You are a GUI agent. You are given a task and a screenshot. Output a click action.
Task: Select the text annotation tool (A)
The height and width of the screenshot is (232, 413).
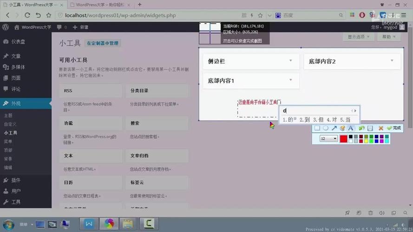[x=351, y=128]
